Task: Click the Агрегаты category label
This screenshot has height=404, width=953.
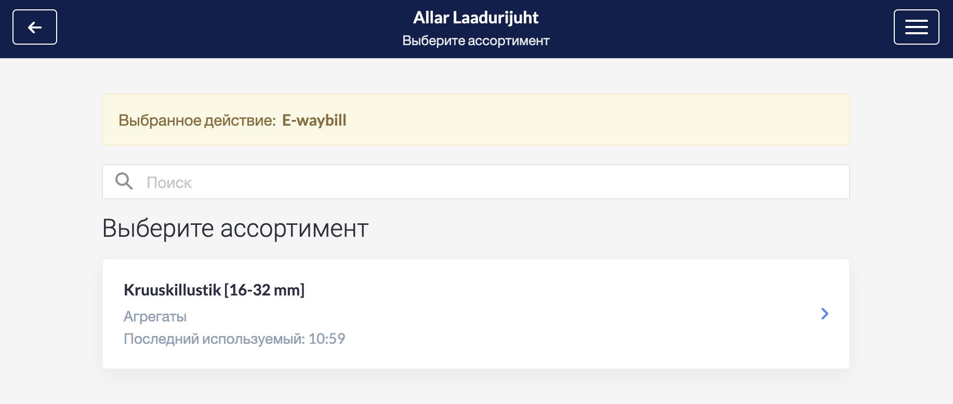Action: 155,316
